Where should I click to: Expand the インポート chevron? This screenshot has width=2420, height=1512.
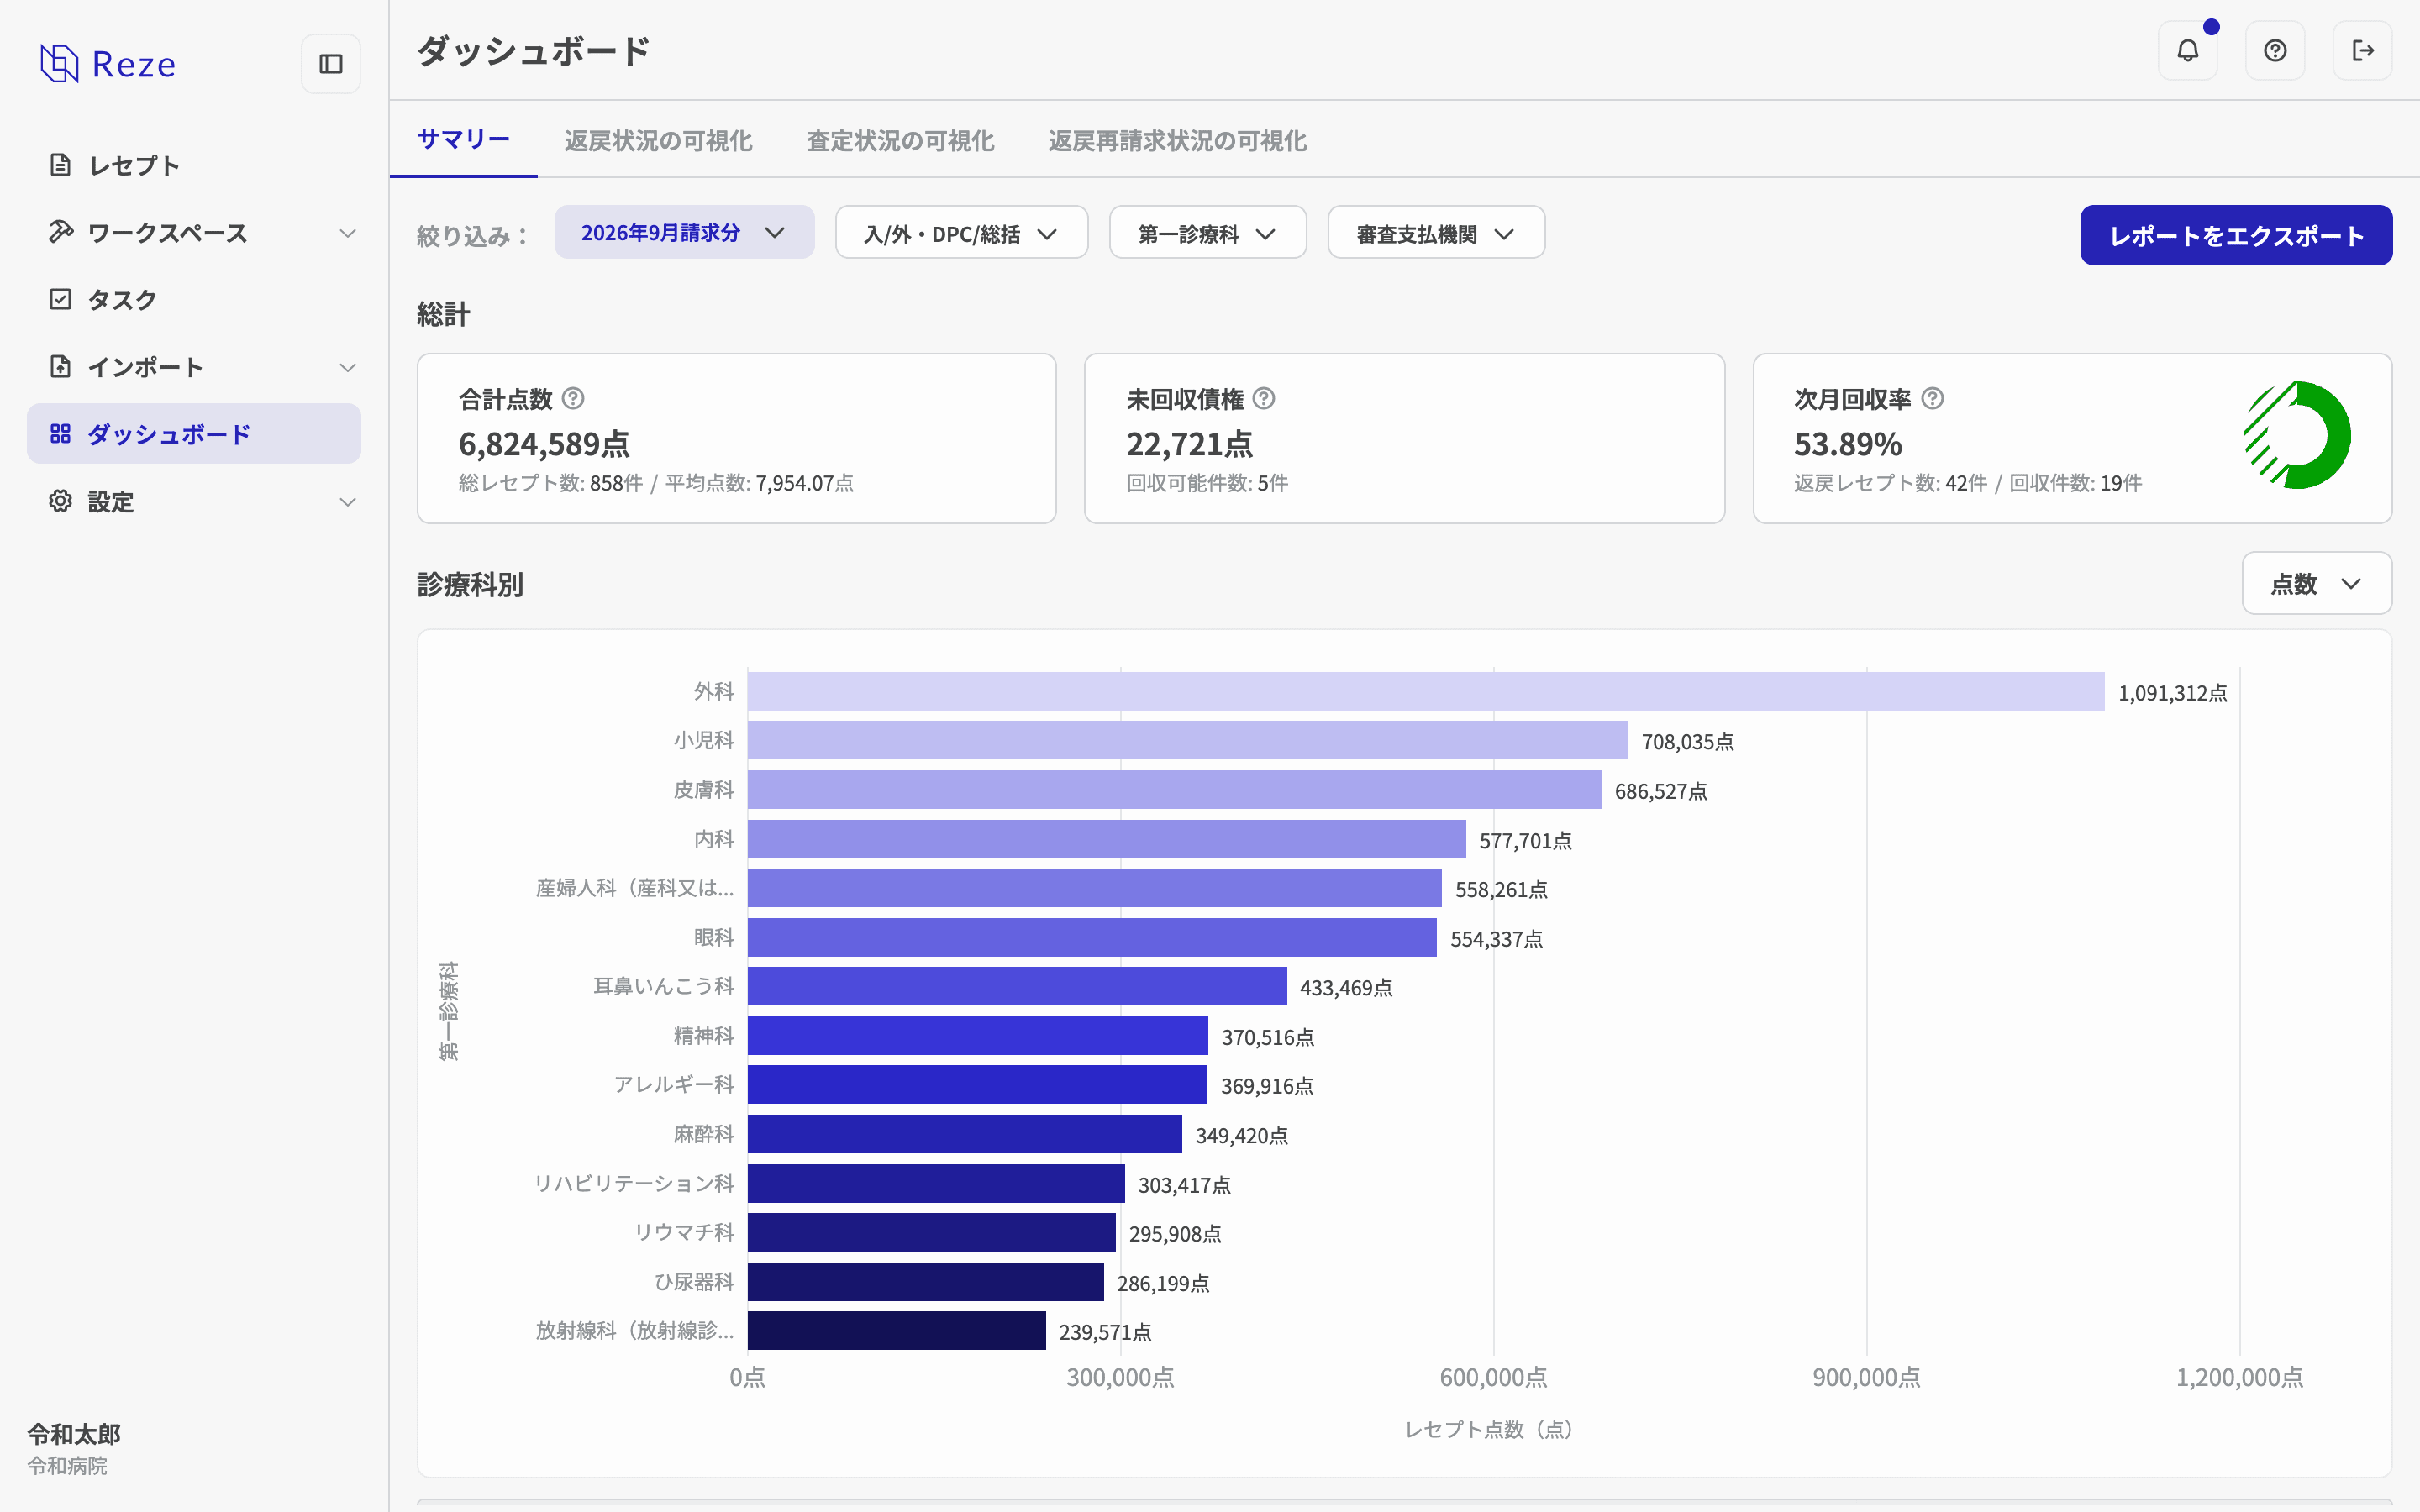point(347,367)
